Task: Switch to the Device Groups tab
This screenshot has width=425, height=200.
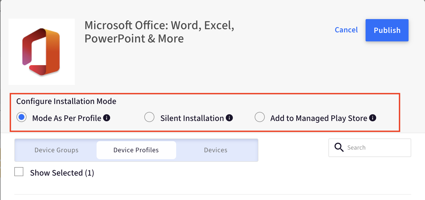Action: point(57,150)
